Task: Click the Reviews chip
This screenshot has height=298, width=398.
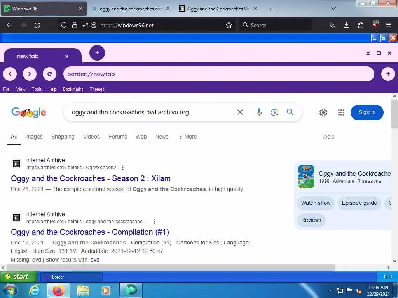Action: click(311, 220)
